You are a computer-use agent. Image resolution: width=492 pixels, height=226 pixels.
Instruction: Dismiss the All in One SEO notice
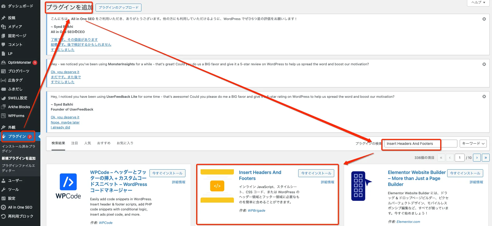tap(484, 19)
